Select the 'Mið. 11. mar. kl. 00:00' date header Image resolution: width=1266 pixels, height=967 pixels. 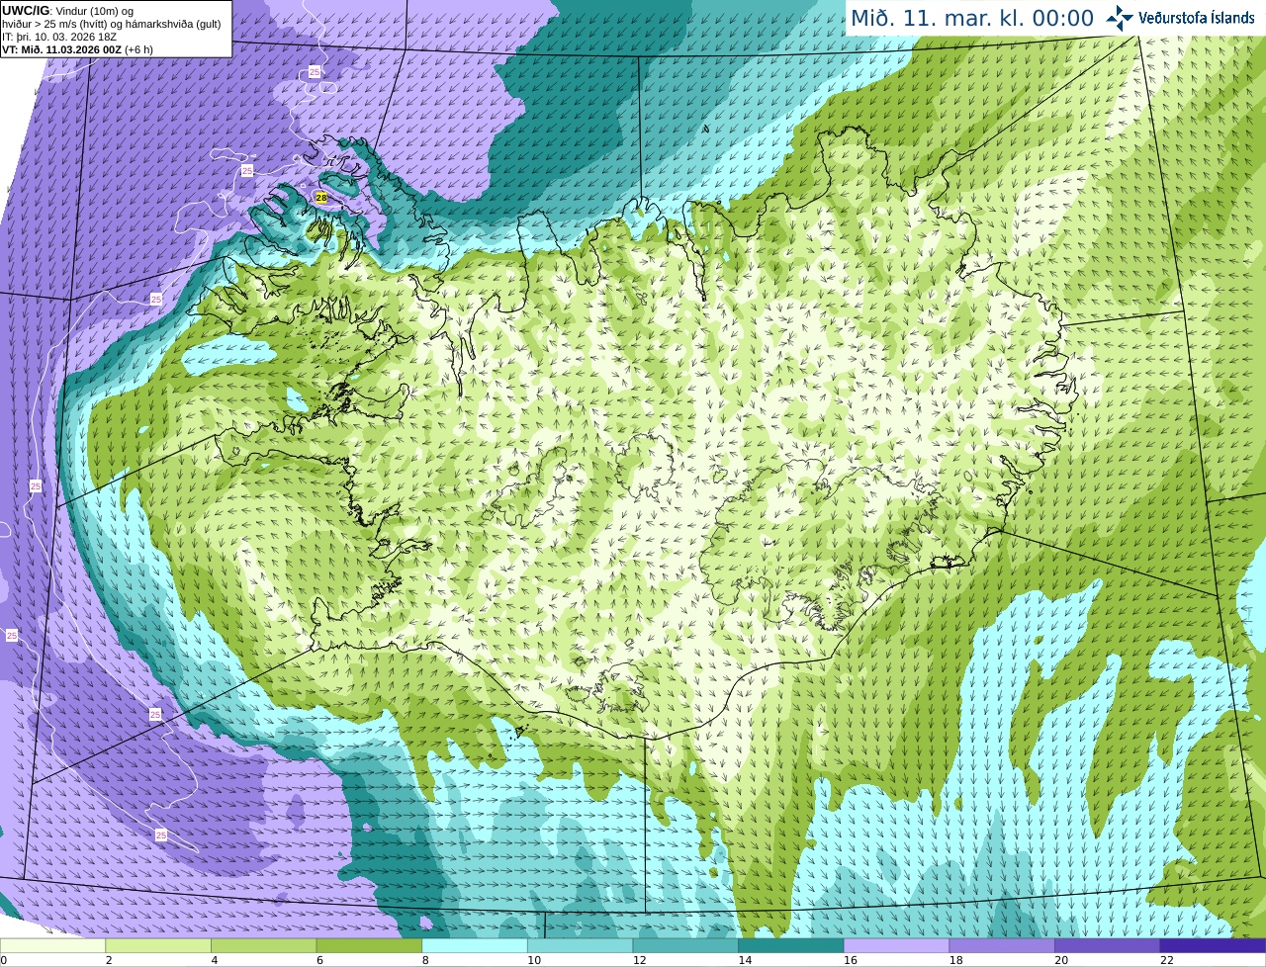972,19
